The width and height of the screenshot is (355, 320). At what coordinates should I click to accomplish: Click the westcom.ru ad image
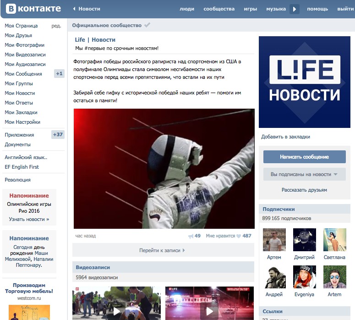(29, 312)
